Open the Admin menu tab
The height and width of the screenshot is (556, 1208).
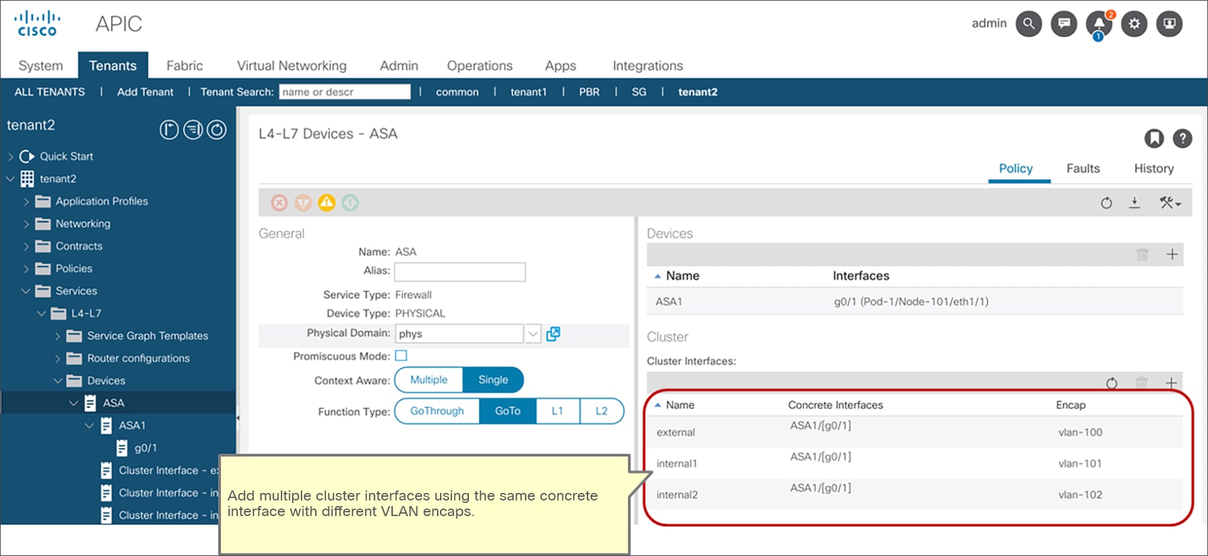(399, 66)
